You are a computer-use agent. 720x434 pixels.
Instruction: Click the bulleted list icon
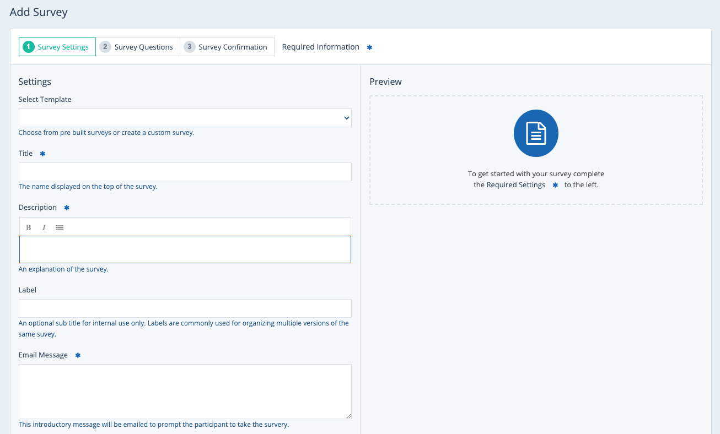(x=60, y=227)
